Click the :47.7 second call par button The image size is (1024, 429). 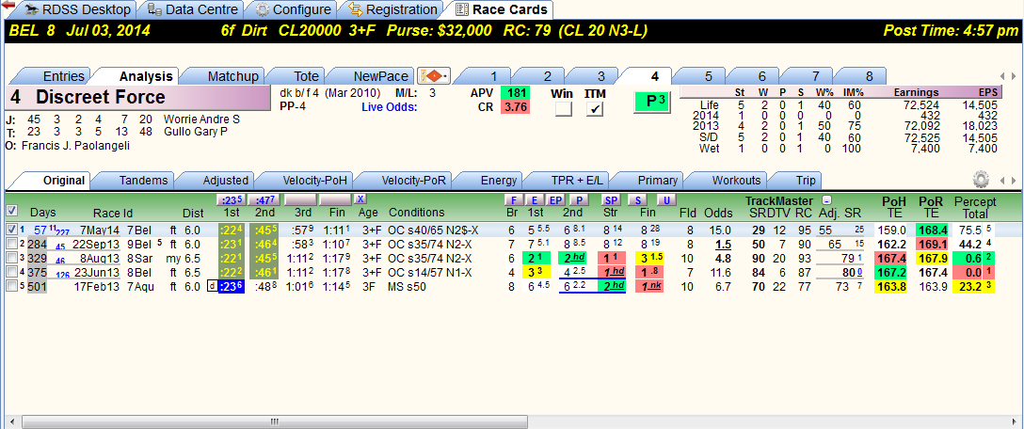[x=264, y=199]
